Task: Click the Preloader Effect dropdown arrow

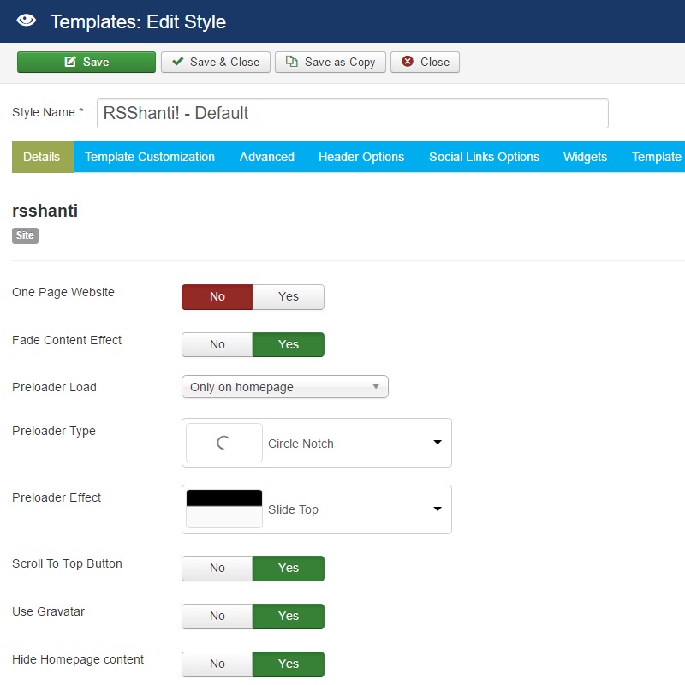Action: [438, 509]
